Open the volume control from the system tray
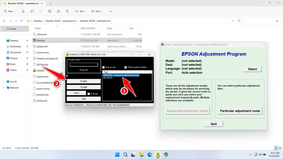 point(260,155)
